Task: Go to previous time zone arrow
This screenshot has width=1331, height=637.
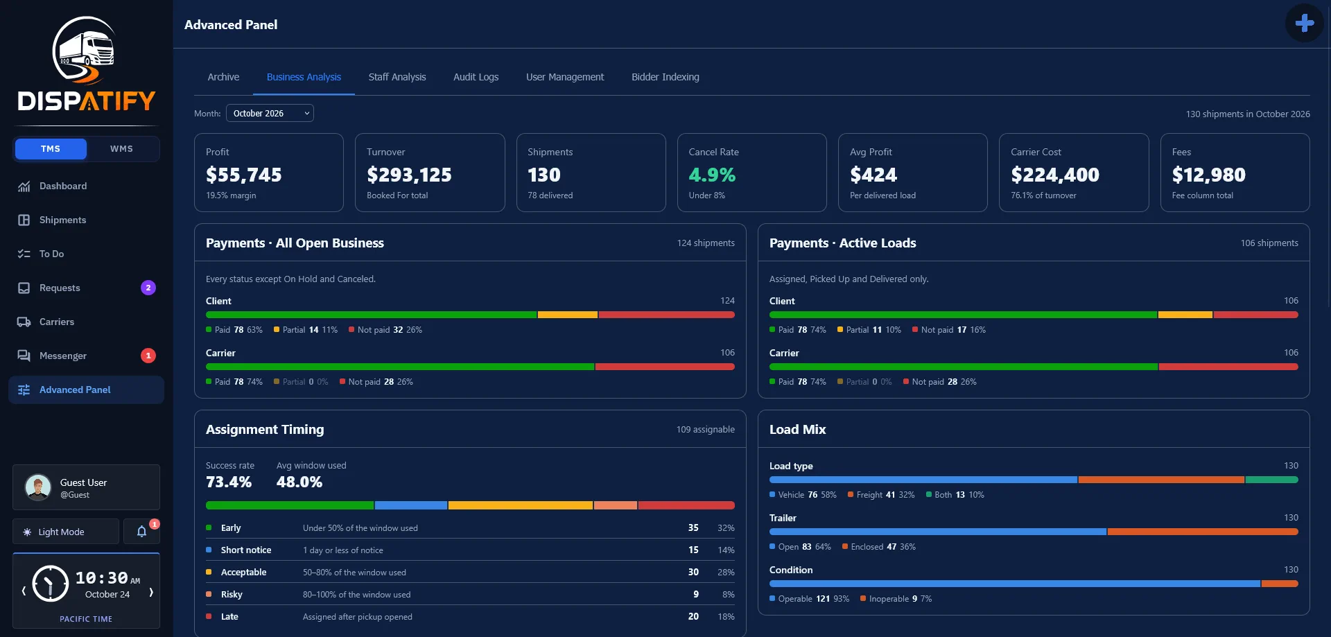Action: [x=24, y=591]
